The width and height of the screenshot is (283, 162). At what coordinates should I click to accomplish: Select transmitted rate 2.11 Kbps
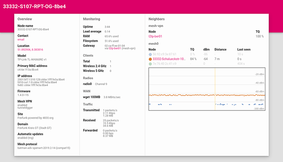109,113
